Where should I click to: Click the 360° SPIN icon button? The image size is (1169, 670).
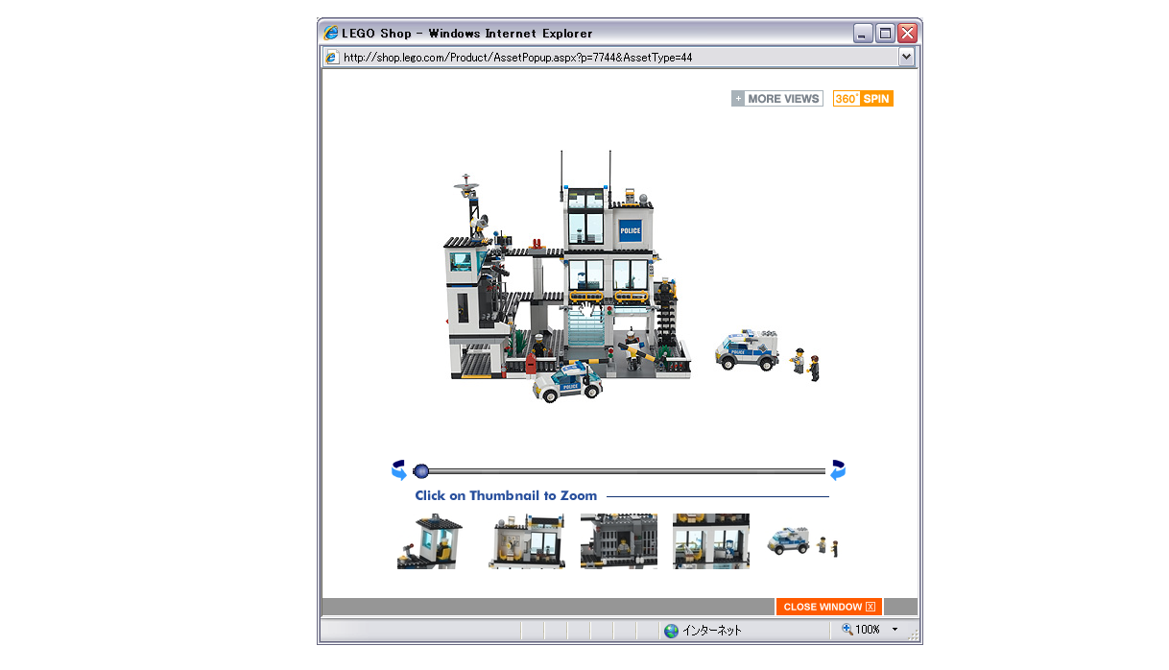point(862,98)
